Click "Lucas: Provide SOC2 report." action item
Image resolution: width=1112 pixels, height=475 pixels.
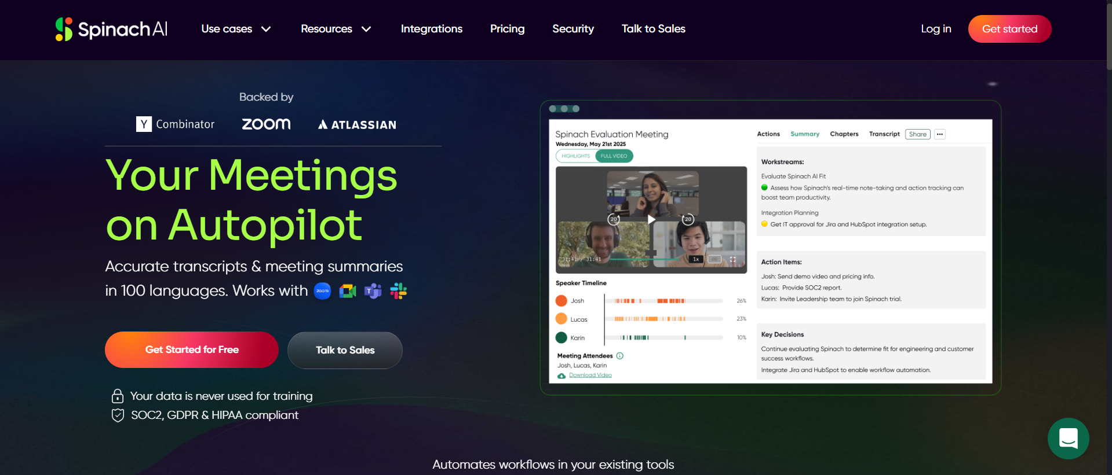[801, 288]
